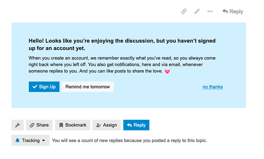Click the gray Reply at post top

tap(233, 11)
